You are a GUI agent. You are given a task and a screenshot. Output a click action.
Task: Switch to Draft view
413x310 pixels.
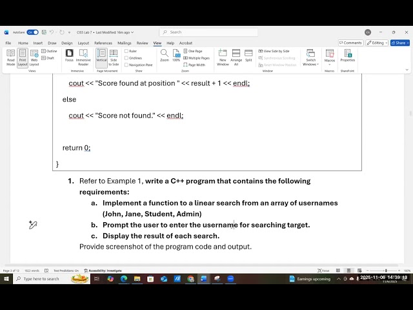(x=48, y=57)
